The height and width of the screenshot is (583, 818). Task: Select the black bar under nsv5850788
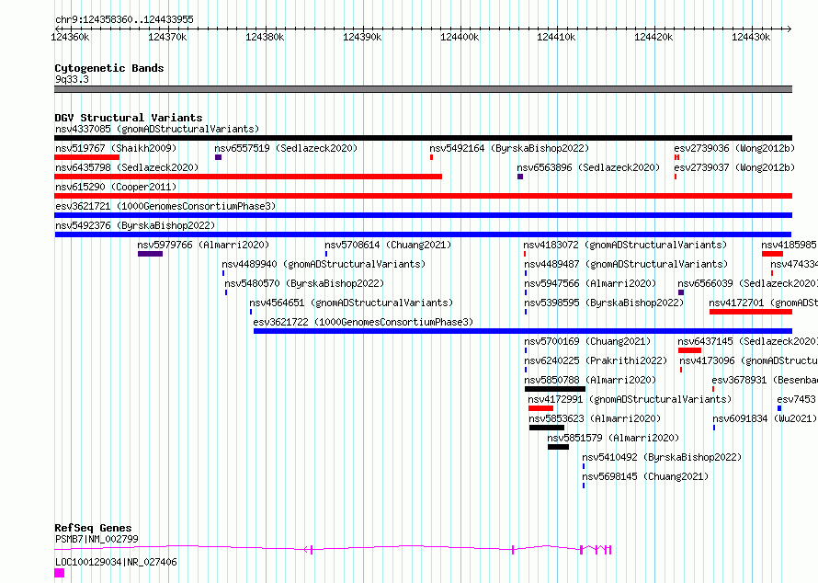coord(555,389)
